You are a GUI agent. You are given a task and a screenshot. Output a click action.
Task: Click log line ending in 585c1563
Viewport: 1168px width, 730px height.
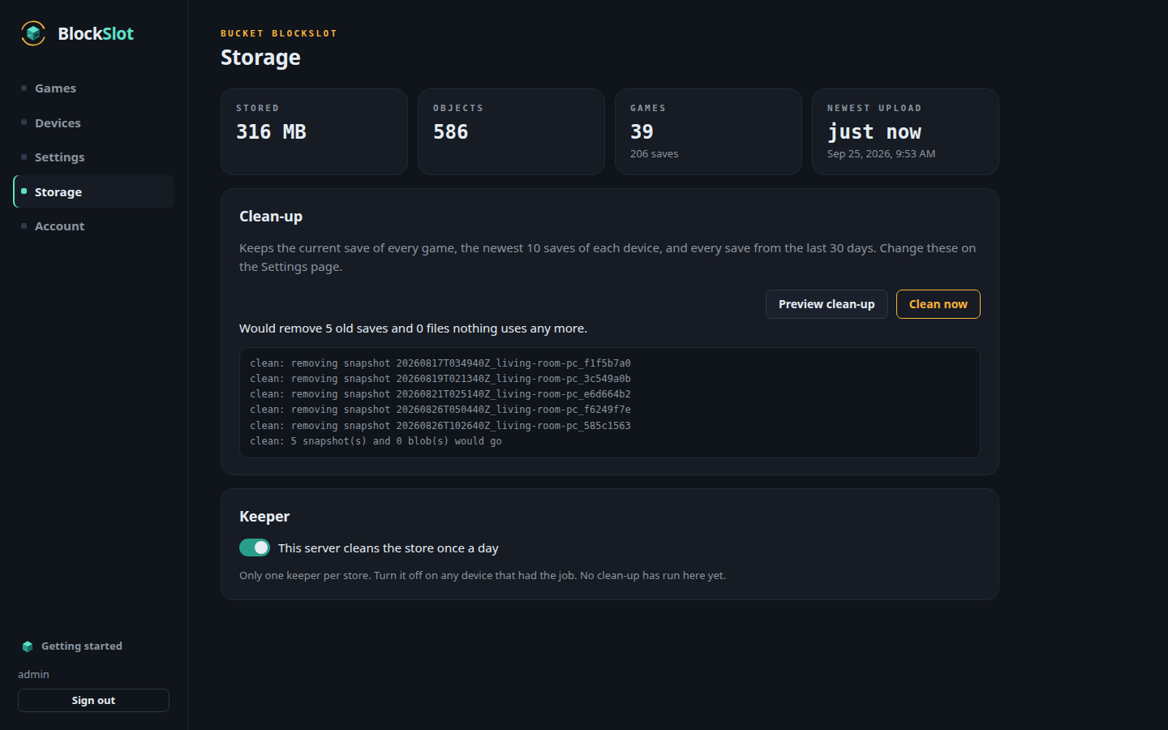pos(440,426)
